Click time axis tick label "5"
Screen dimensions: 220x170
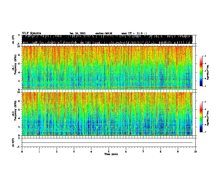tap(109, 152)
